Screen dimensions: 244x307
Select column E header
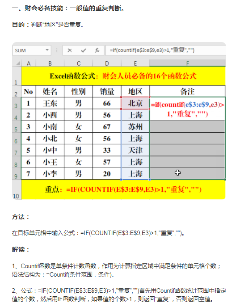pos(135,63)
